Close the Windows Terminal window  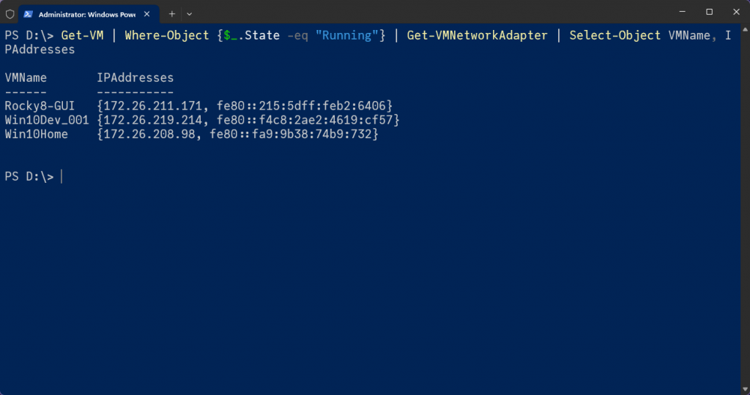[x=735, y=12]
